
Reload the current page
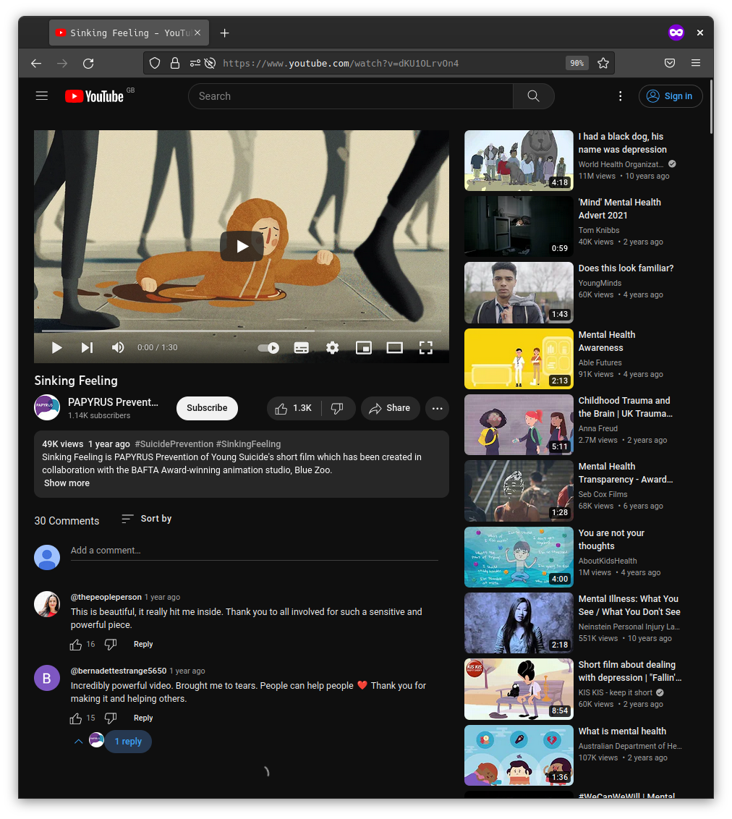coord(88,63)
